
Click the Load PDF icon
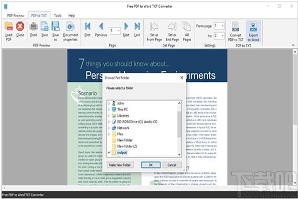click(x=9, y=31)
